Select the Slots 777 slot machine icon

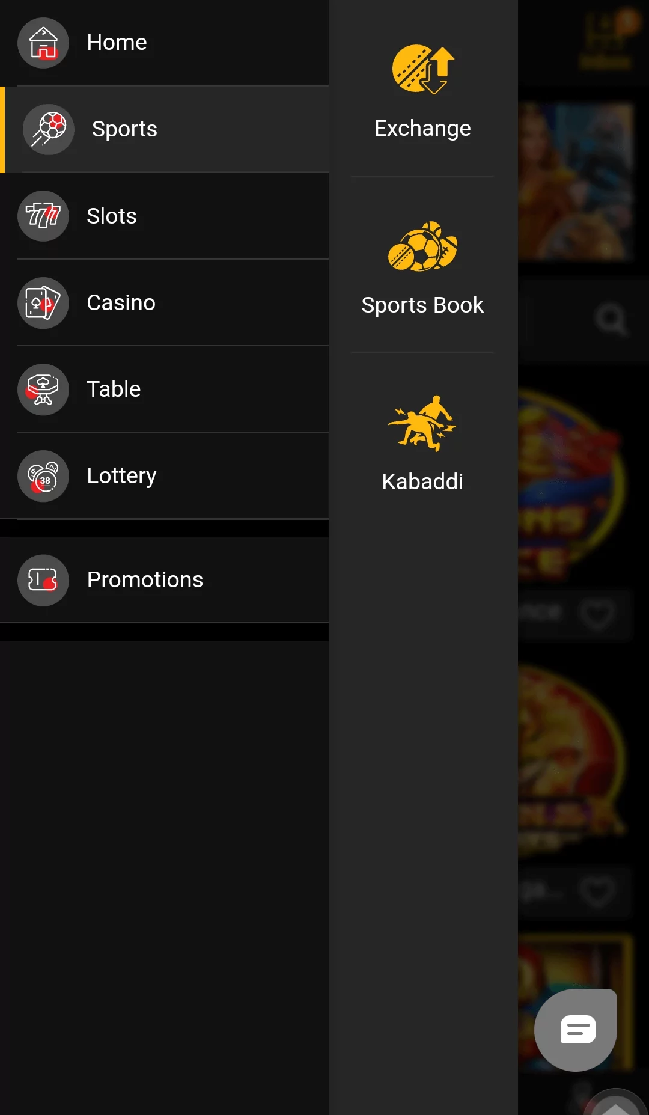point(43,216)
